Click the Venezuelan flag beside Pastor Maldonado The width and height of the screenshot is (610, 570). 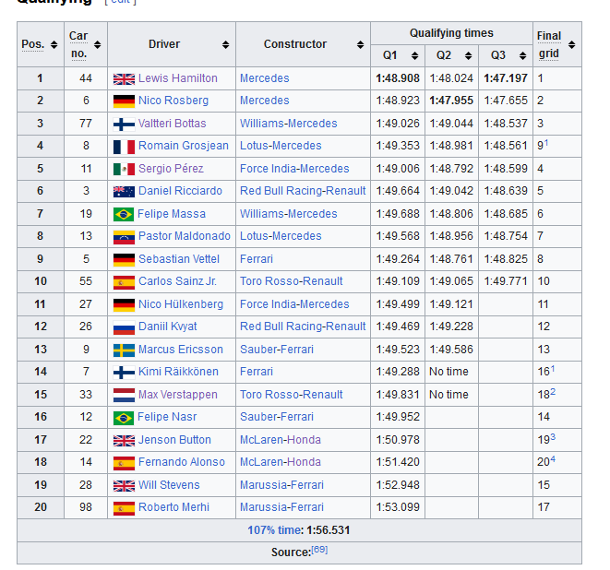coord(124,237)
